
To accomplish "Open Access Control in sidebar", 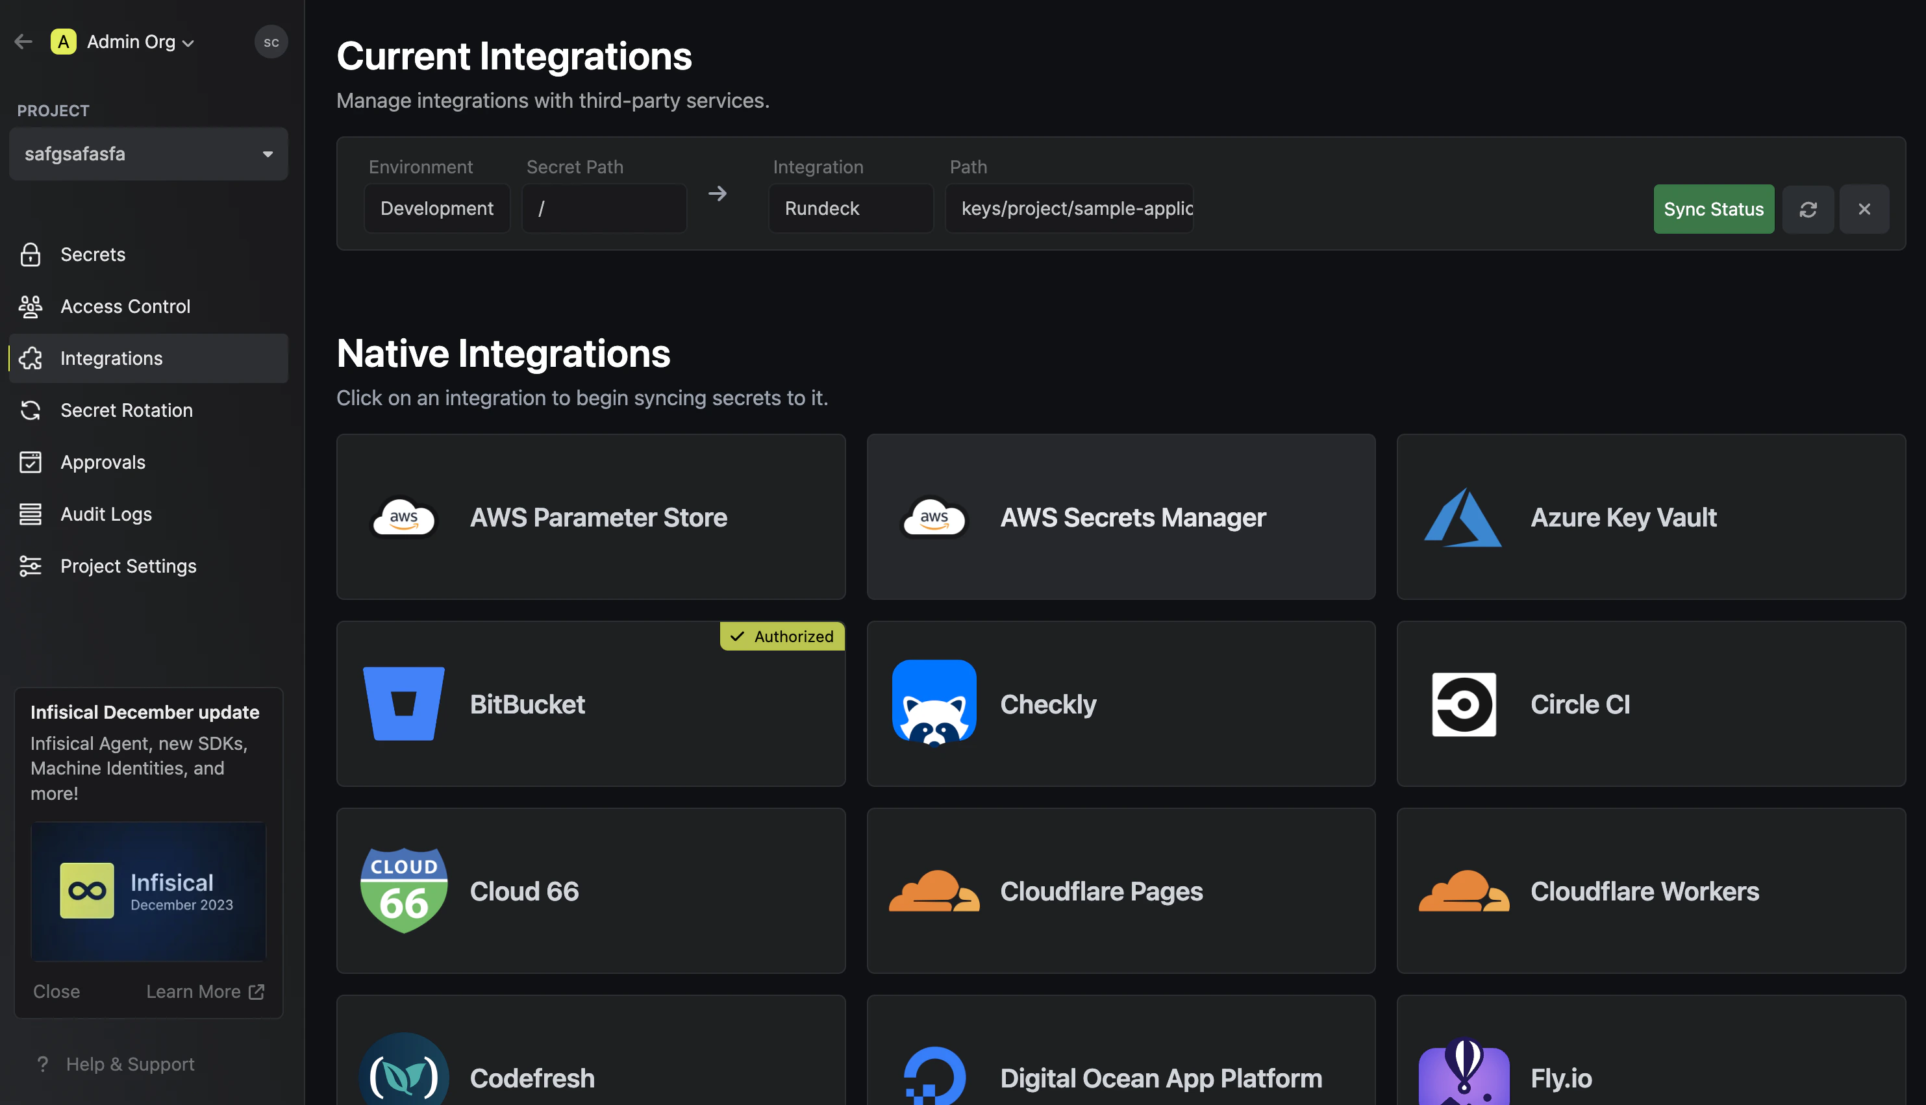I will point(149,306).
